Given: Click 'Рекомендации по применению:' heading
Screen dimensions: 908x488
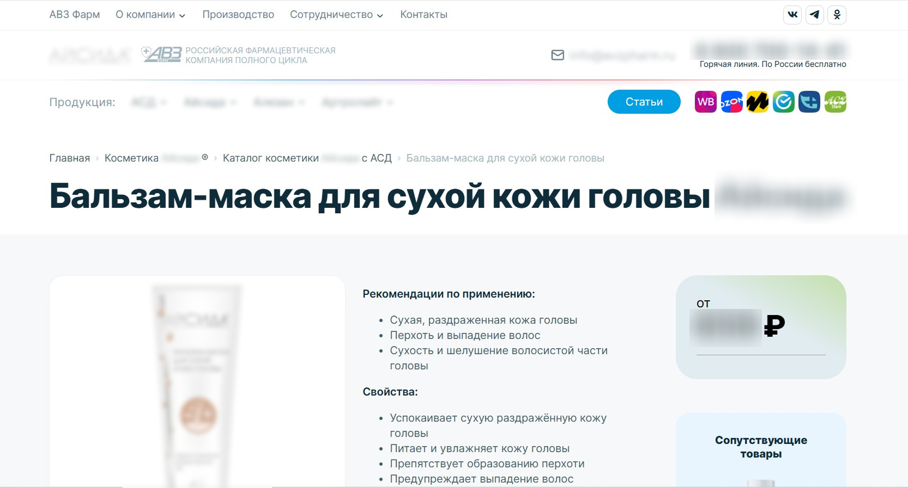Looking at the screenshot, I should 449,294.
